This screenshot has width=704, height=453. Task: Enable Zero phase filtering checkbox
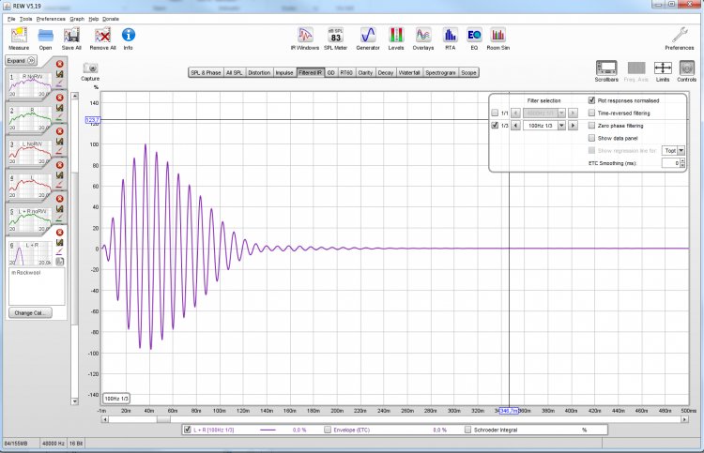(591, 125)
